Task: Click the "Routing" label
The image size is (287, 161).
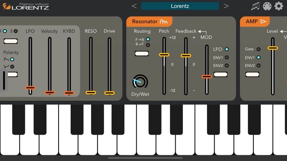Action: point(142,31)
